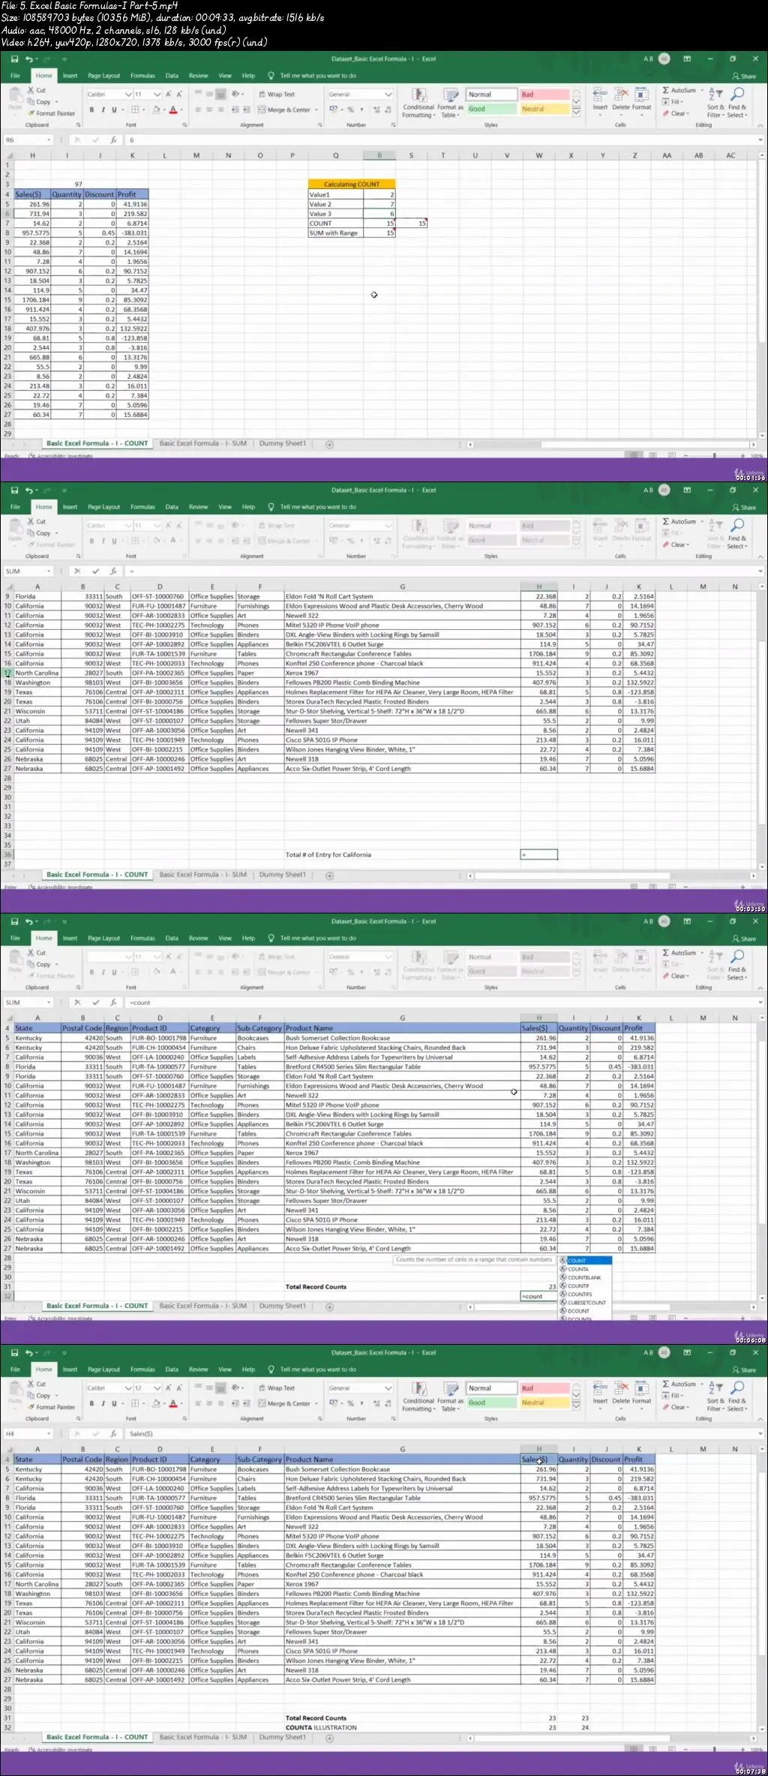768x1776 pixels.
Task: Center-align text in the 00:01:56 frame
Action: click(x=209, y=109)
